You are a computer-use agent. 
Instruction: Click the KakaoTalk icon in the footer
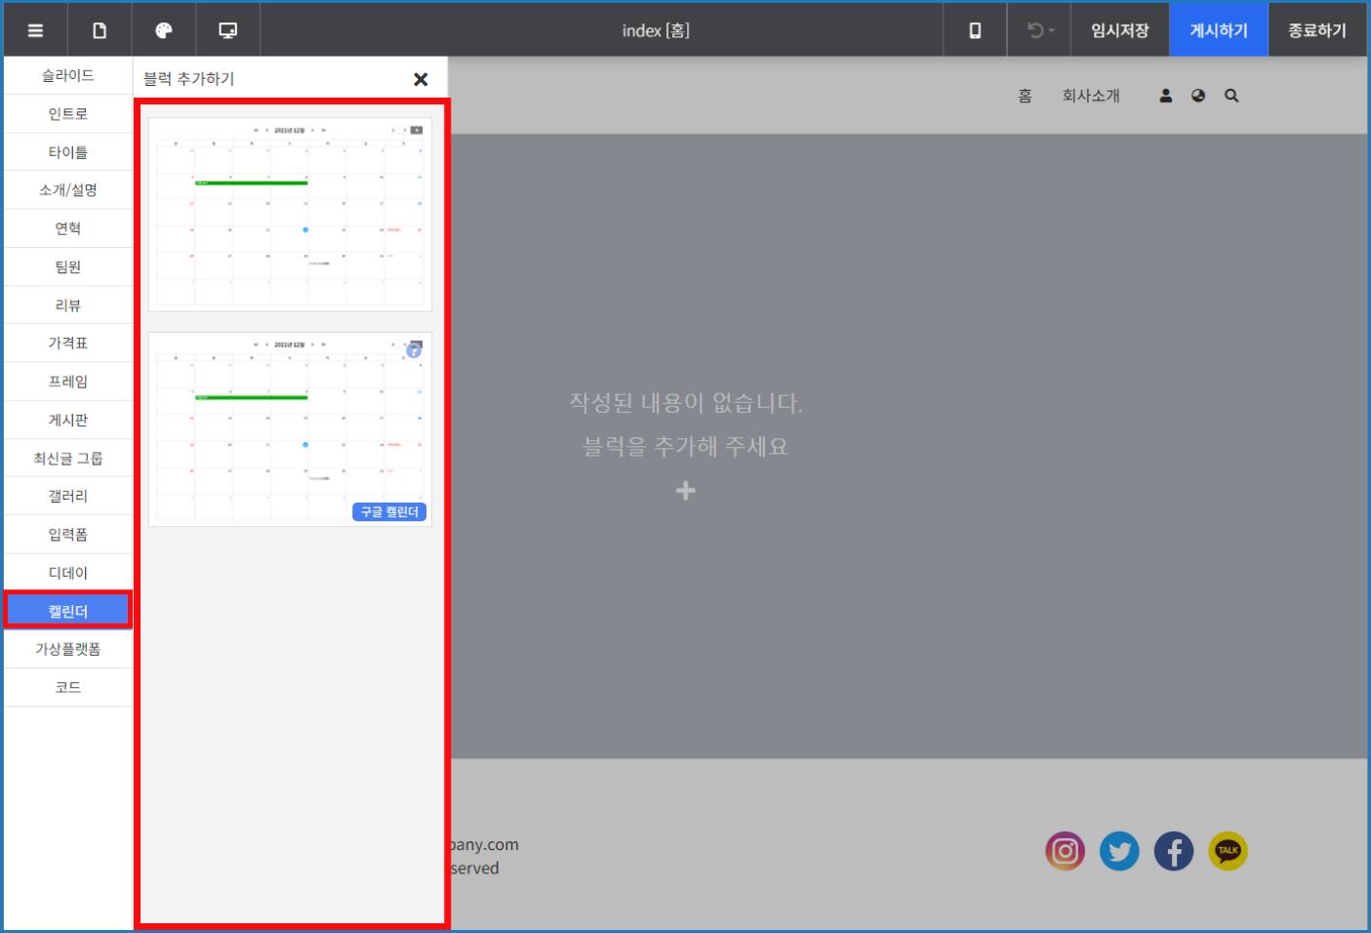(x=1228, y=851)
